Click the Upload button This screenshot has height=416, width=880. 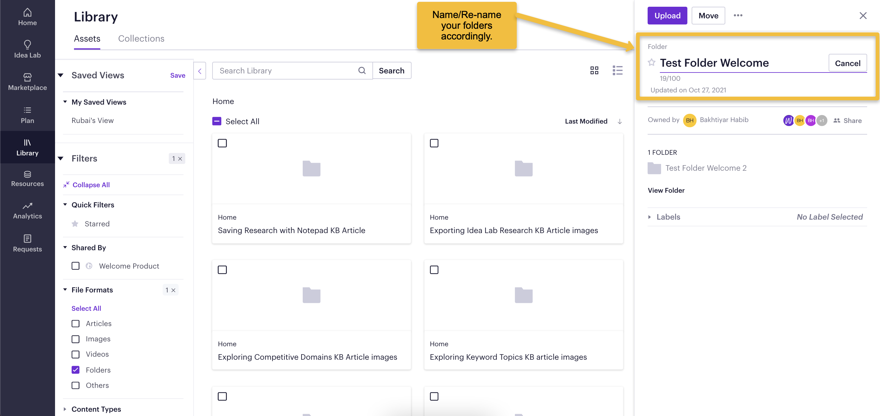667,16
